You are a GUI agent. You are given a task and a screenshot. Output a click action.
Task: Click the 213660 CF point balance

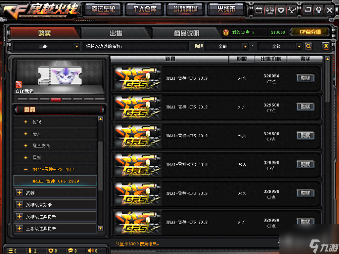click(x=278, y=32)
